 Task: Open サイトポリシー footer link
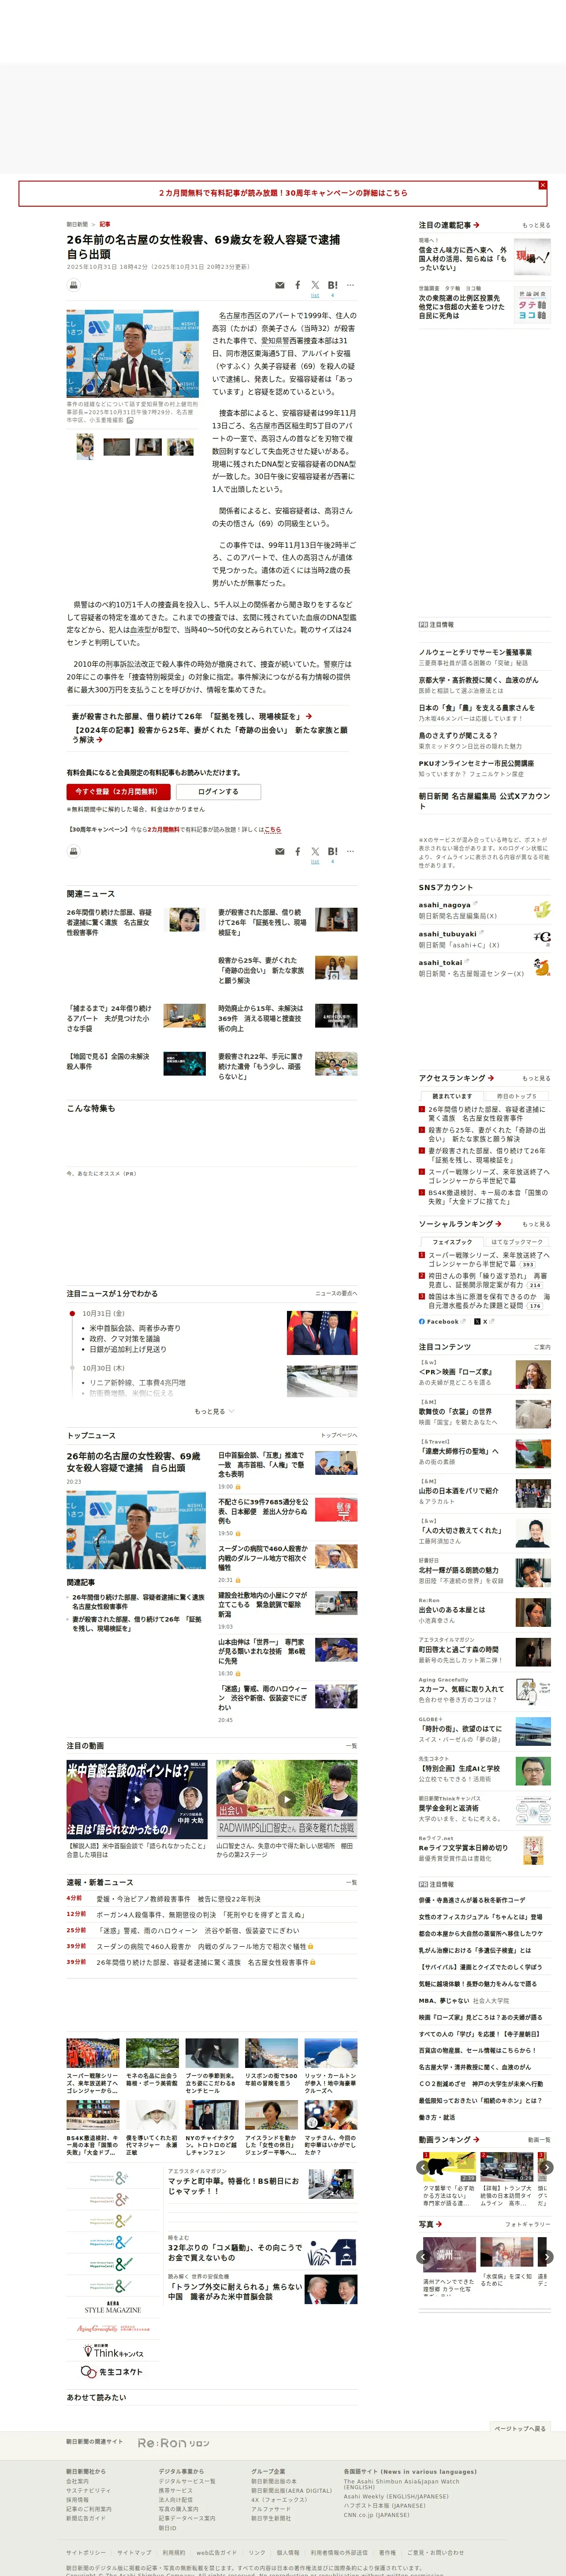coord(86,2553)
